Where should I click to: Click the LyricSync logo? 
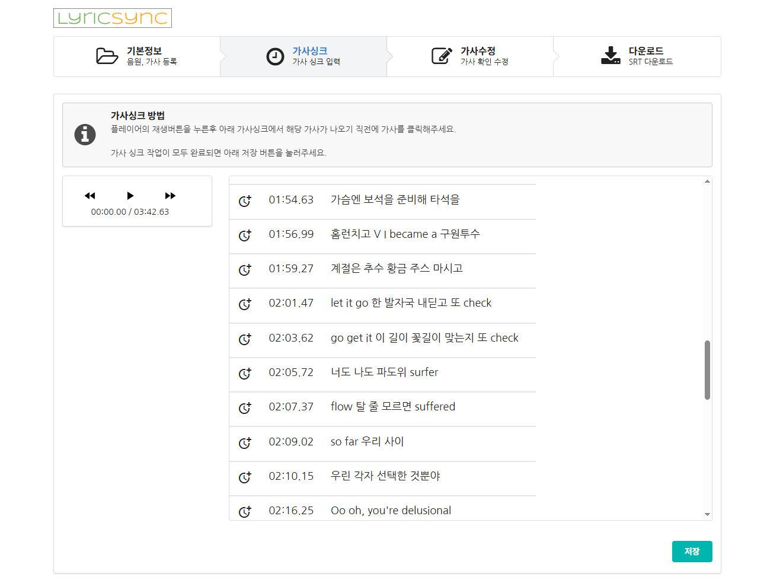coord(112,18)
